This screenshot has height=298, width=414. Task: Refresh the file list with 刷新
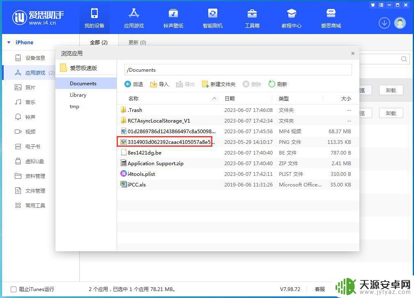pyautogui.click(x=278, y=84)
